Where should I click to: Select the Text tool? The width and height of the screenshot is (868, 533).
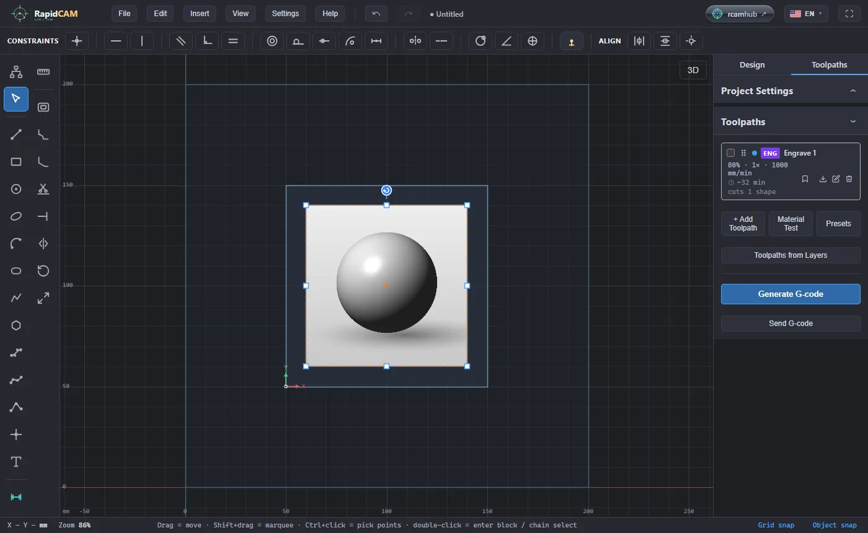click(16, 462)
